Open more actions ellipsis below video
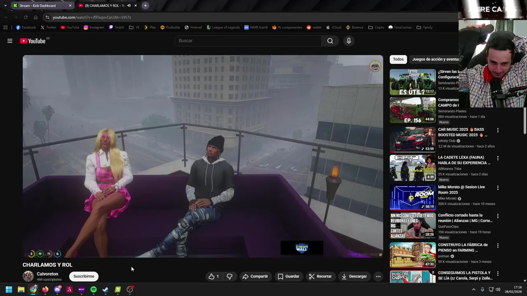Viewport: 527px width, 296px height. (378, 276)
